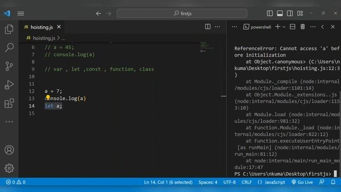Screen dimensions: 341x192
Task: Split the terminal
Action: point(293,27)
